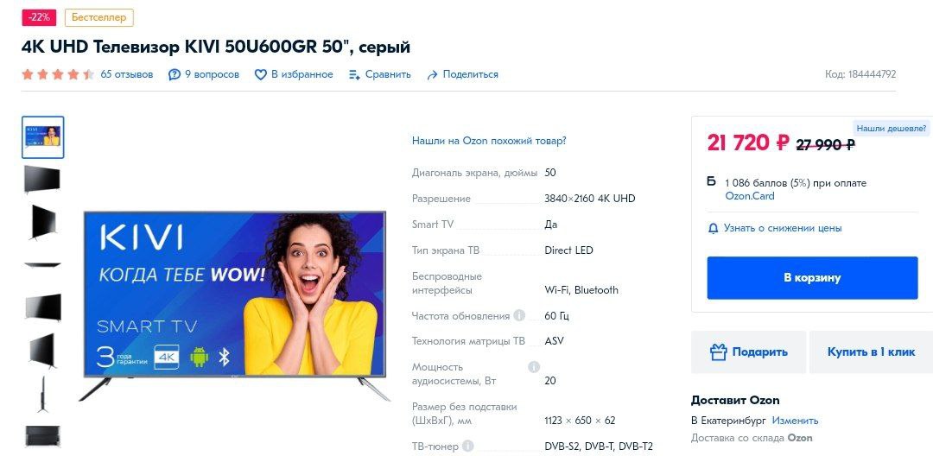This screenshot has height=456, width=933.
Task: Click info icon beside Мощность аудиосистемы
Action: pyautogui.click(x=534, y=367)
